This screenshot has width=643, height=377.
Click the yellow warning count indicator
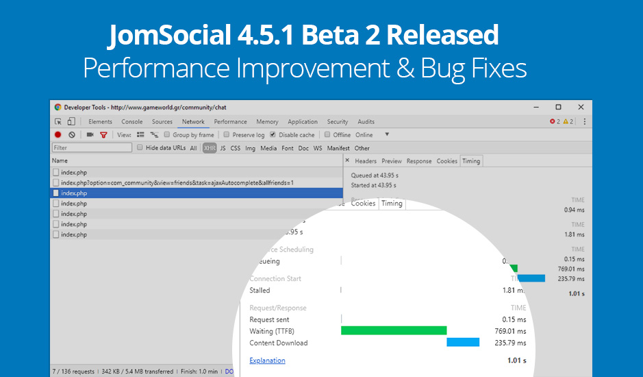coord(568,121)
